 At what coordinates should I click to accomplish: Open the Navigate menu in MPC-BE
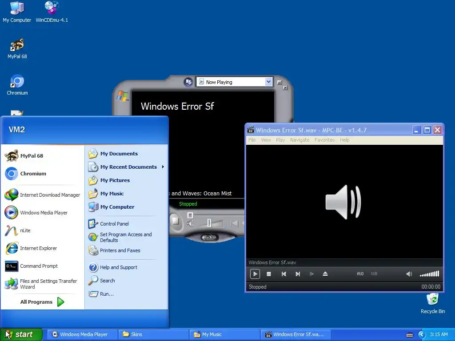tap(300, 140)
